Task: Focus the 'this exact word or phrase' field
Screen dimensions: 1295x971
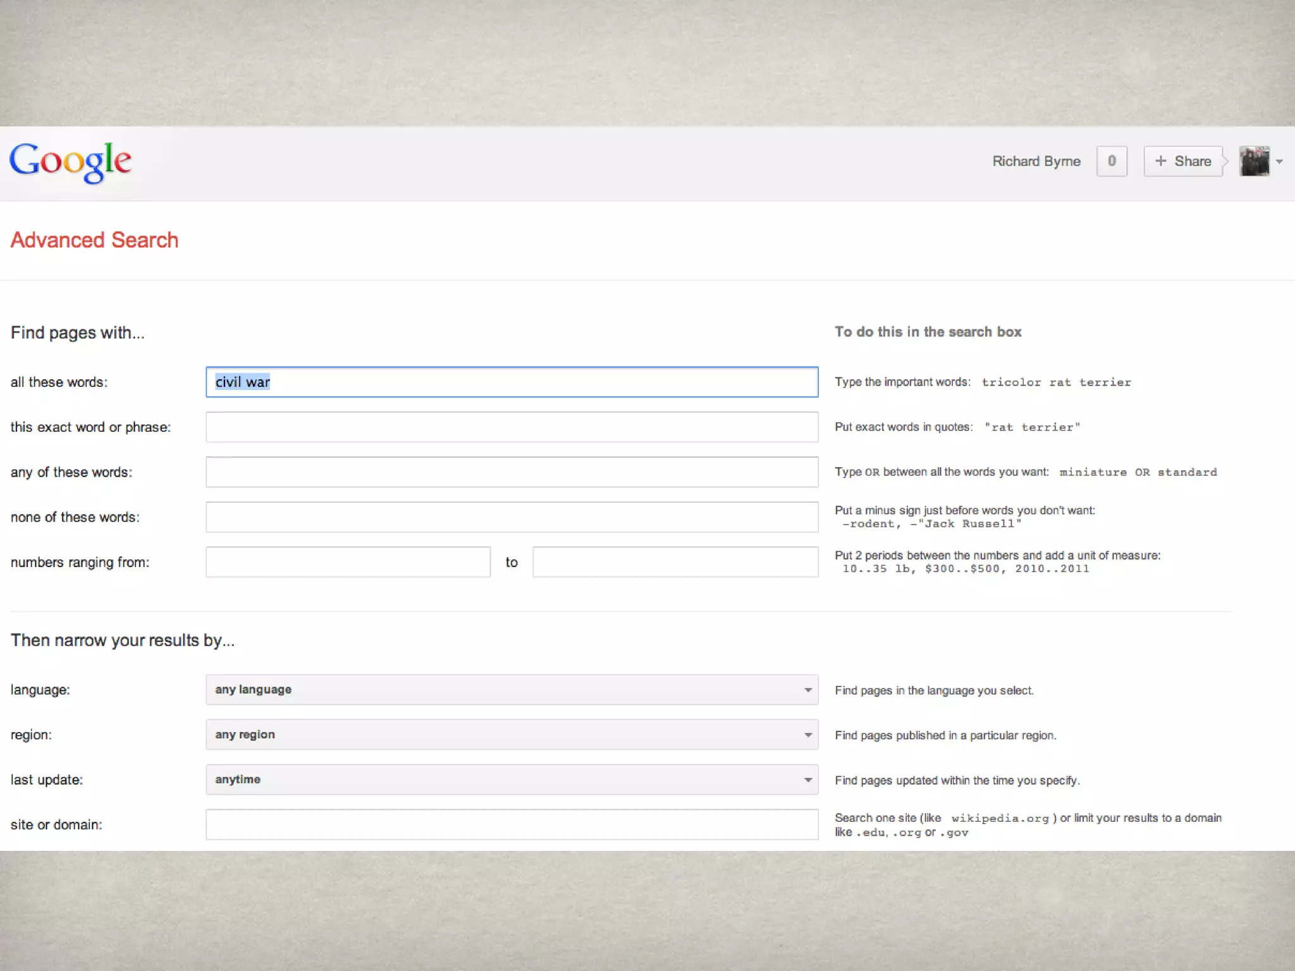Action: point(512,427)
